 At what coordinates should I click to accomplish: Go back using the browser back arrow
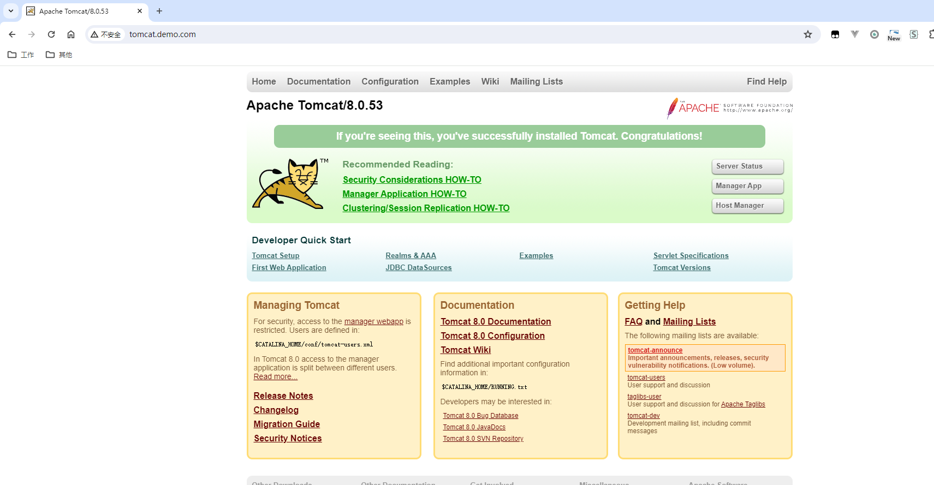coord(12,34)
